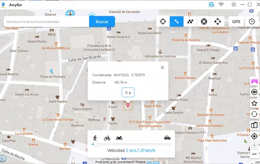260x164 pixels.
Task: Click the Teatro Albéniz map label
Action: tap(82, 109)
